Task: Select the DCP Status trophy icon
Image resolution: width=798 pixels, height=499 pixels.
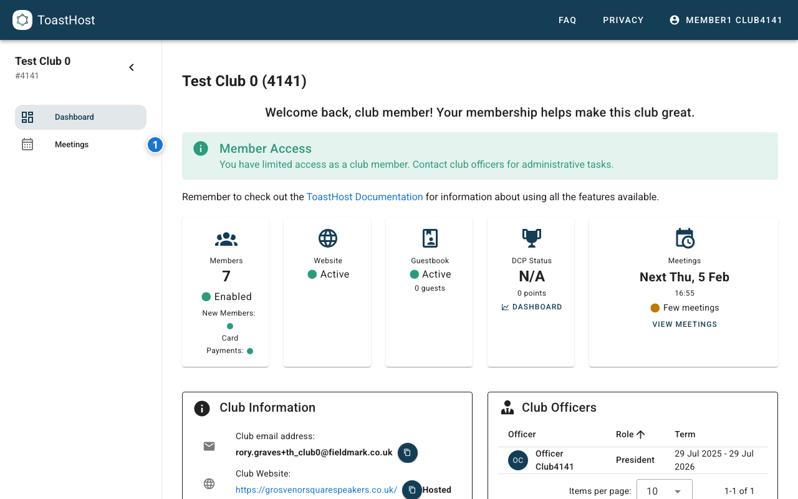Action: coord(531,238)
